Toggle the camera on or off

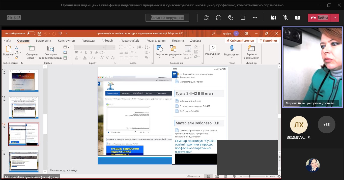273,18
